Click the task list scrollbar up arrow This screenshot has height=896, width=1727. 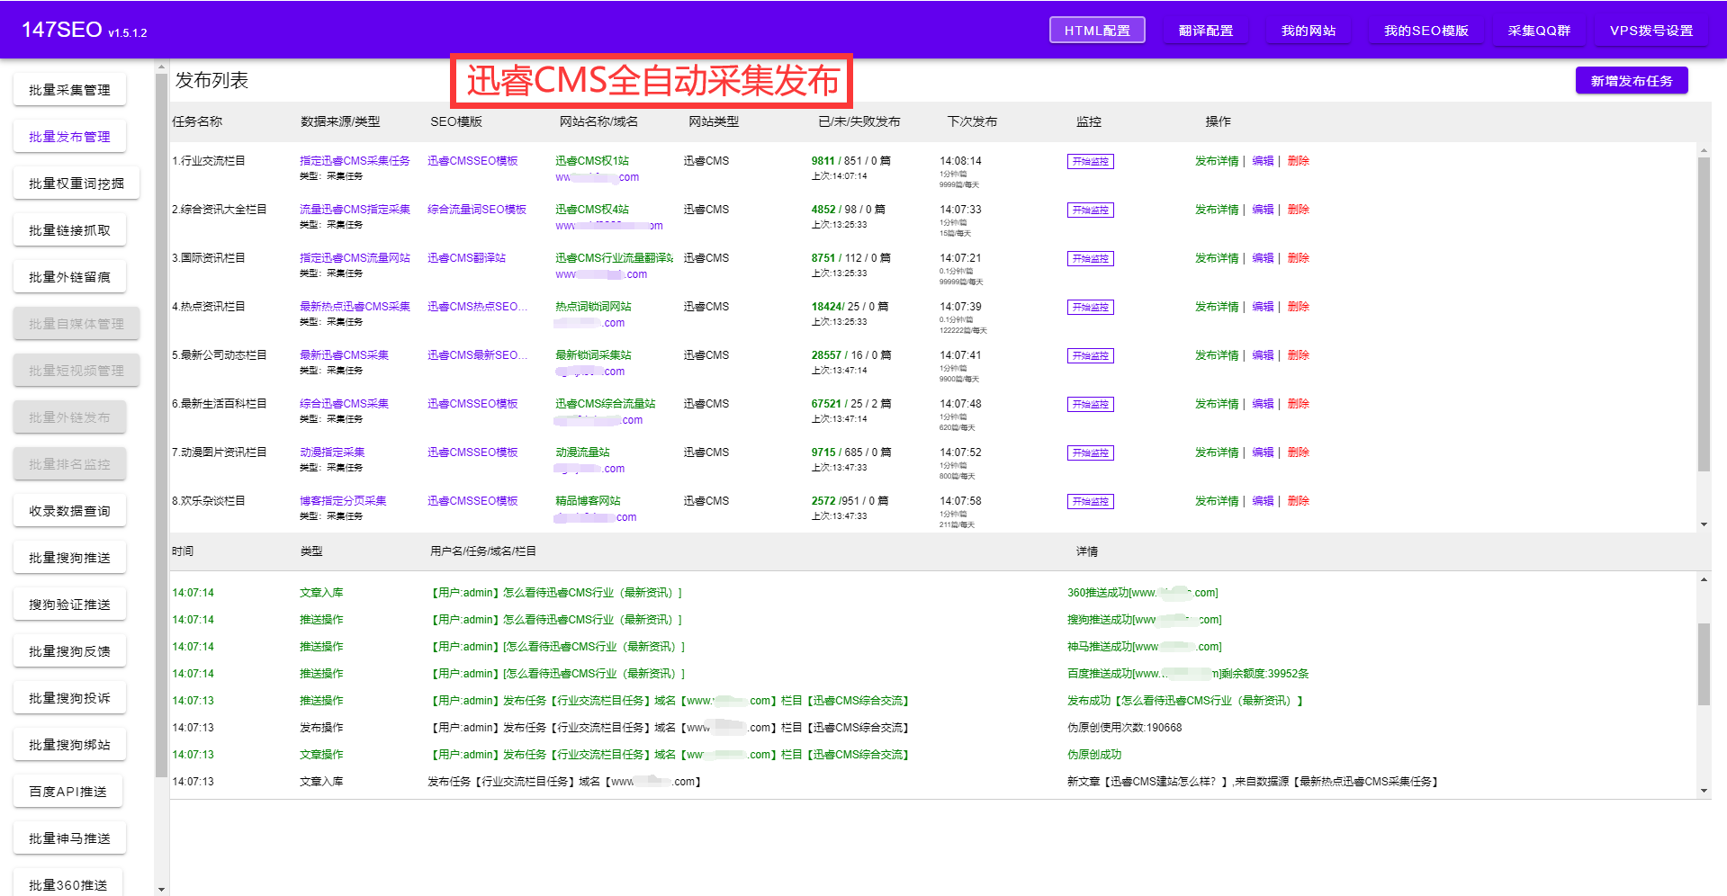[1704, 149]
